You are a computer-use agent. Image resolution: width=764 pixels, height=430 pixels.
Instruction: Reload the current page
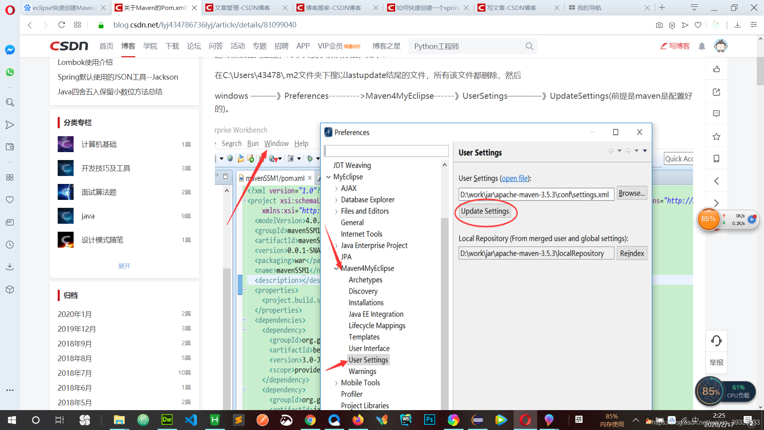(61, 25)
